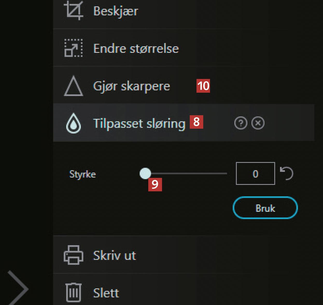Open the Endre størrelse option label
Viewport: 323px width, 305px height.
tap(136, 48)
